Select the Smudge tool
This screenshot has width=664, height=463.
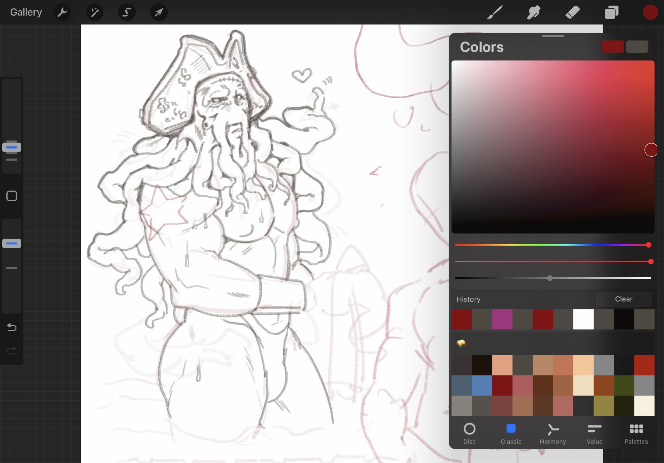tap(534, 13)
